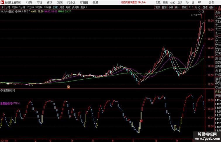221x142 pixels.
Task: Click the 股票指标网HTTP:// indicator text
Action: click(x=10, y=104)
